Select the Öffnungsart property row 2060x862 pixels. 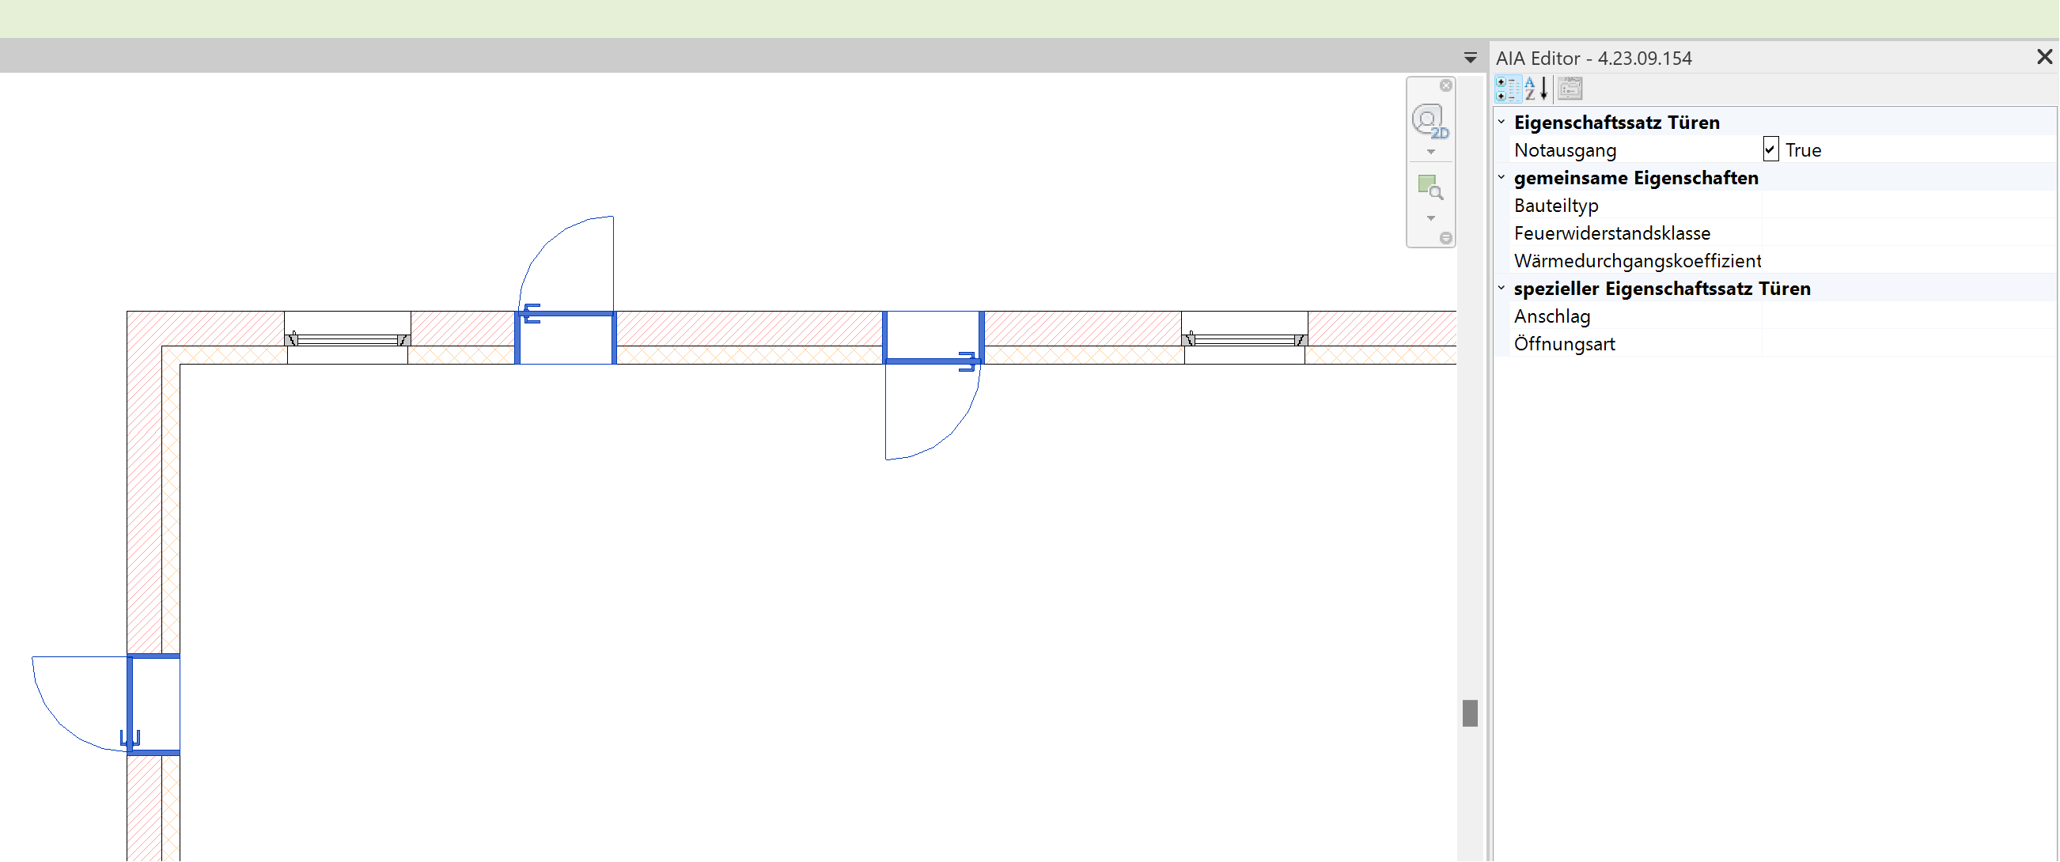tap(1563, 344)
